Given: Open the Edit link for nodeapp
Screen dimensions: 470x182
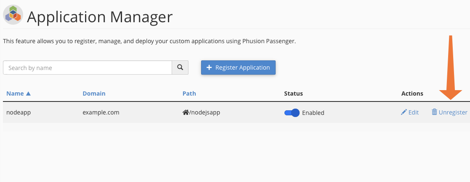Looking at the screenshot, I should [413, 112].
